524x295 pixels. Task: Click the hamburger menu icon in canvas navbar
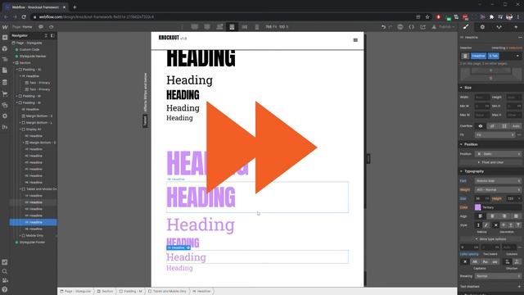click(x=355, y=40)
